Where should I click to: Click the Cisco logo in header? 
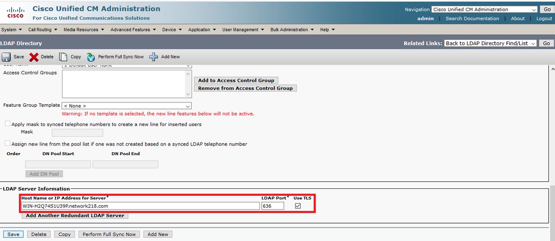pos(15,12)
